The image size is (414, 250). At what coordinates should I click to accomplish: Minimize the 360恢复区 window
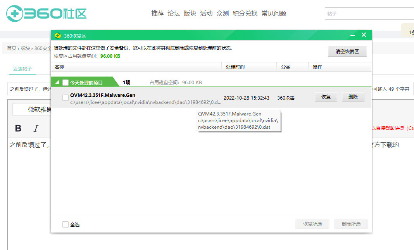tap(352, 35)
